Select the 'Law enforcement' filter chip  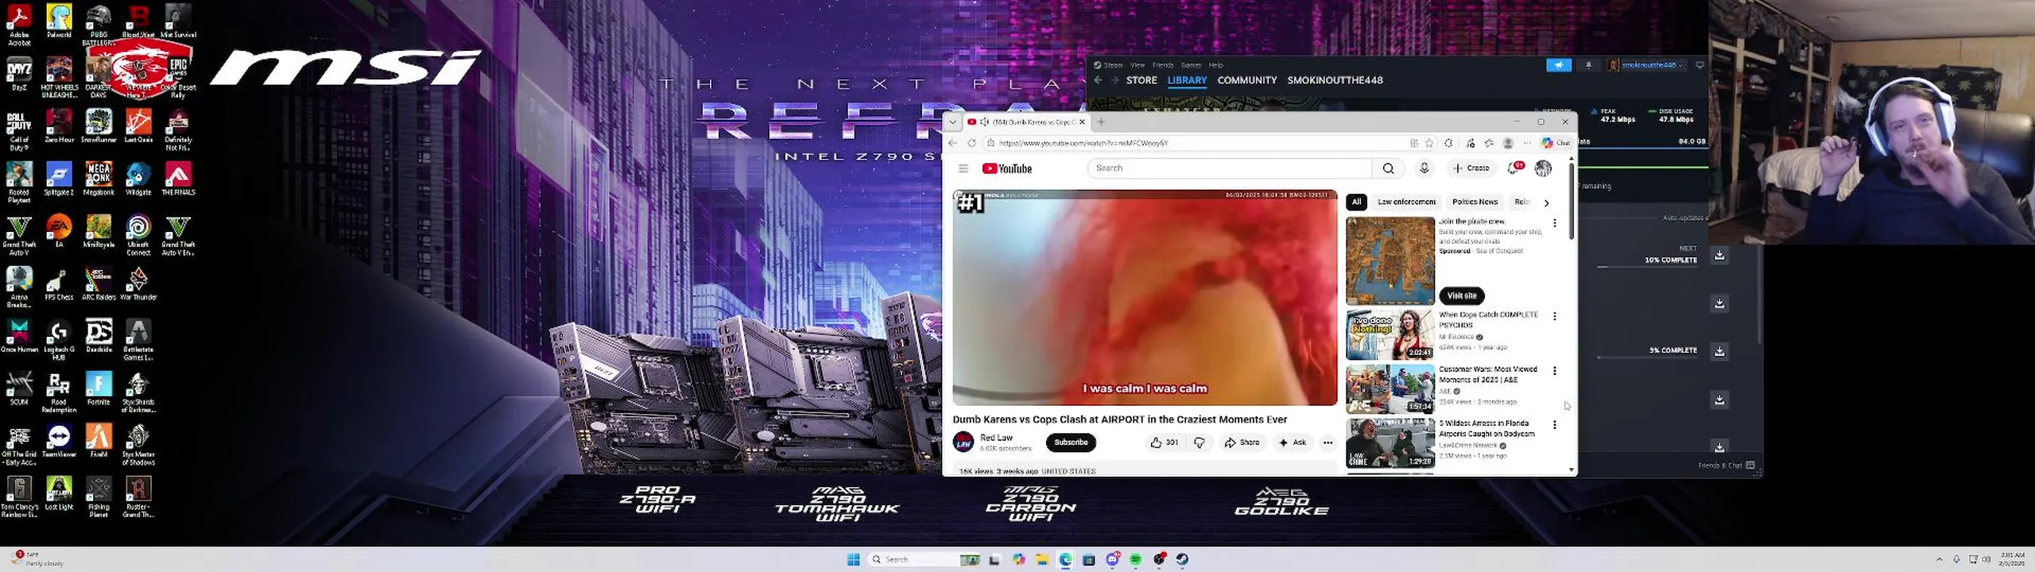coord(1406,202)
